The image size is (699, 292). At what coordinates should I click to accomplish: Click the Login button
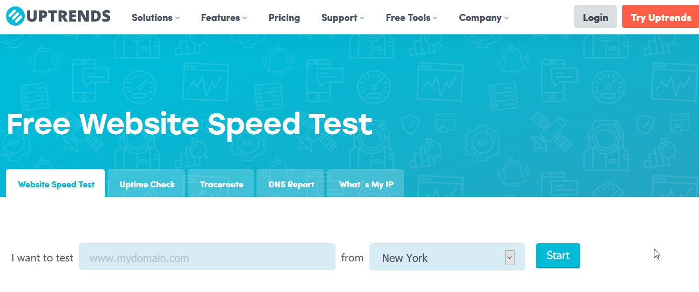point(595,17)
